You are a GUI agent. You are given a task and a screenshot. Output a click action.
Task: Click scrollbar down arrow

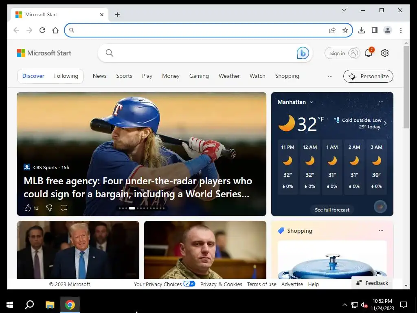406,286
